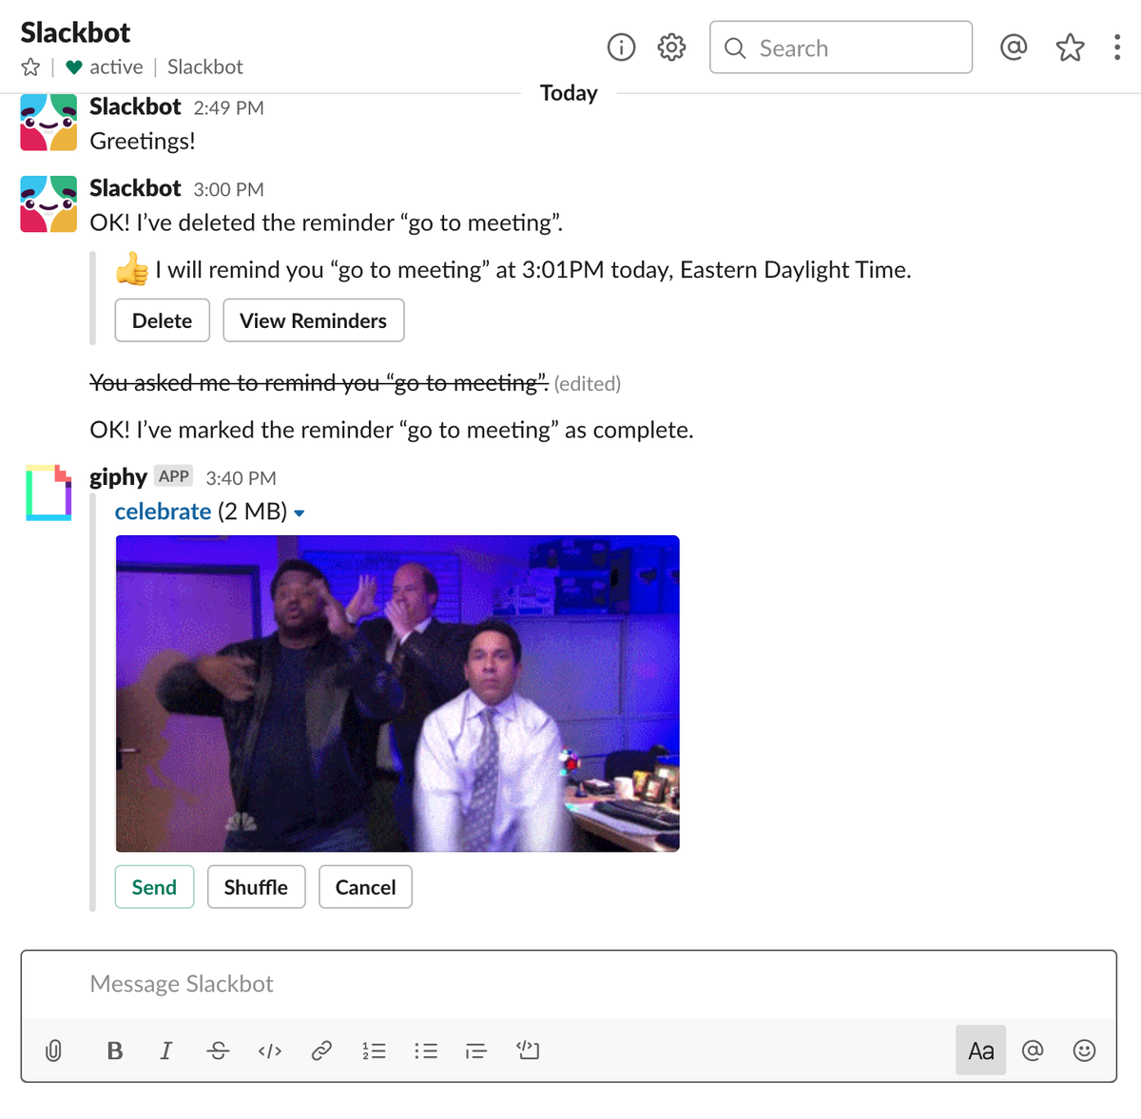
Task: Create an ordered list
Action: click(374, 1051)
